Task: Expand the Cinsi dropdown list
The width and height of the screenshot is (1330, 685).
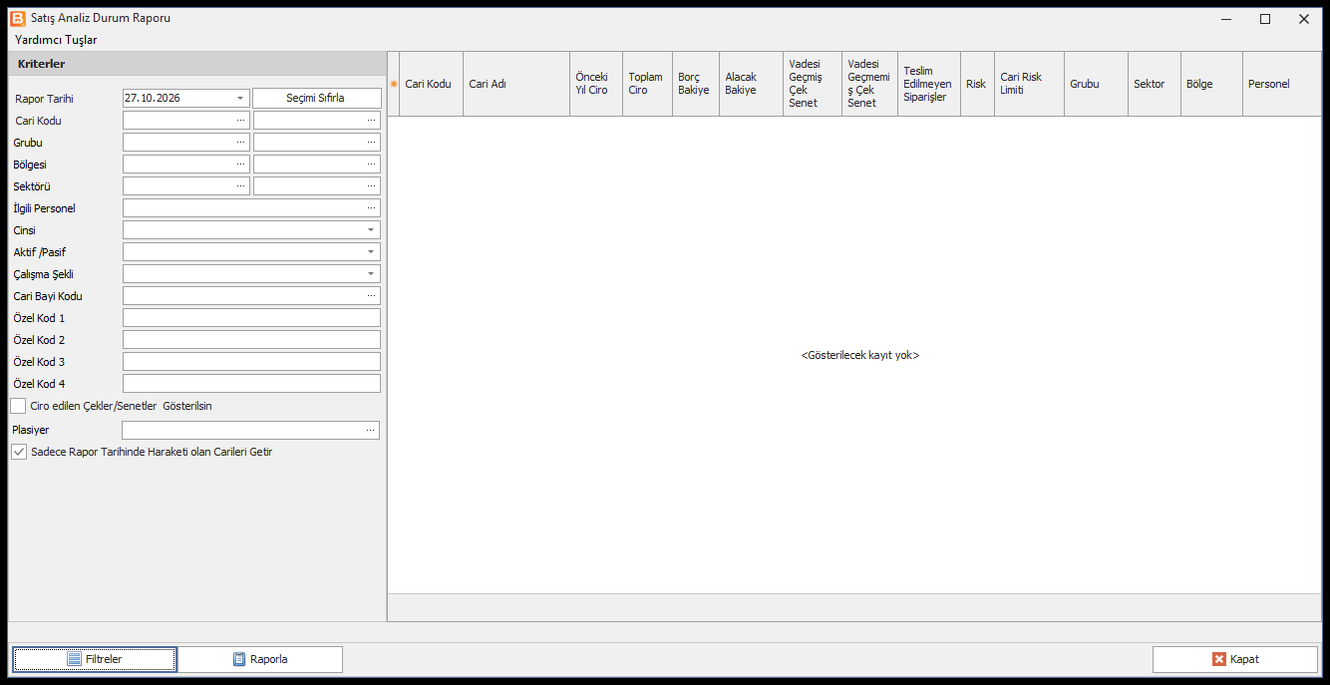Action: coord(371,229)
